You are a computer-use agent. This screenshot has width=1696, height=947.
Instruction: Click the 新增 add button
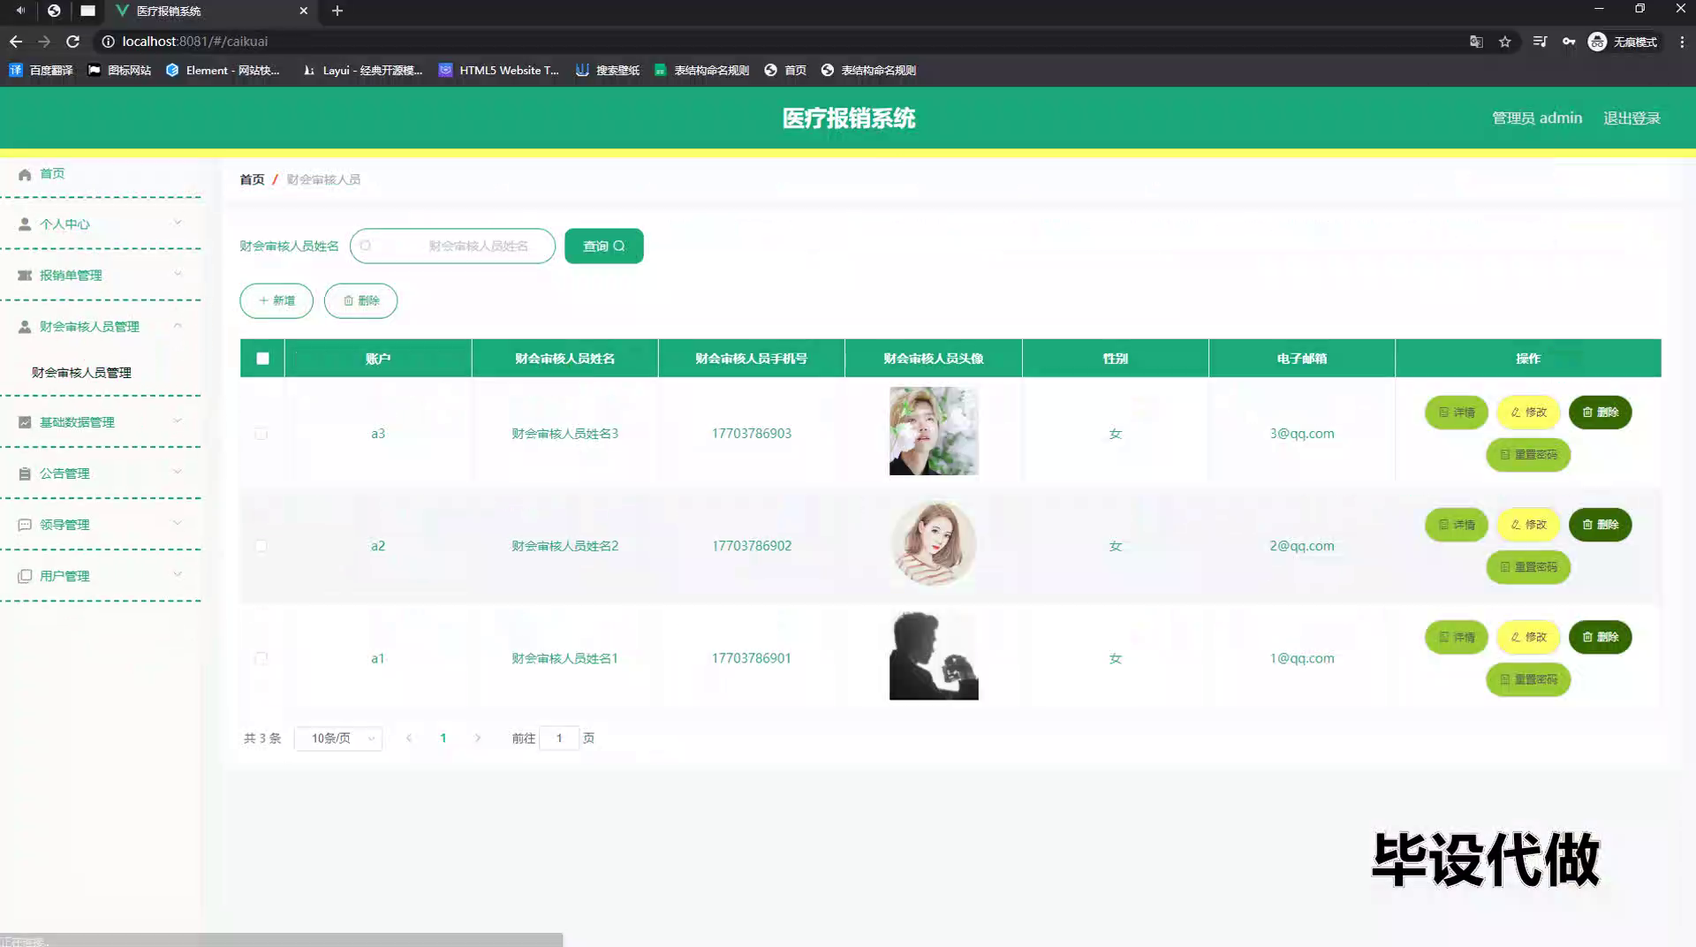pyautogui.click(x=276, y=301)
